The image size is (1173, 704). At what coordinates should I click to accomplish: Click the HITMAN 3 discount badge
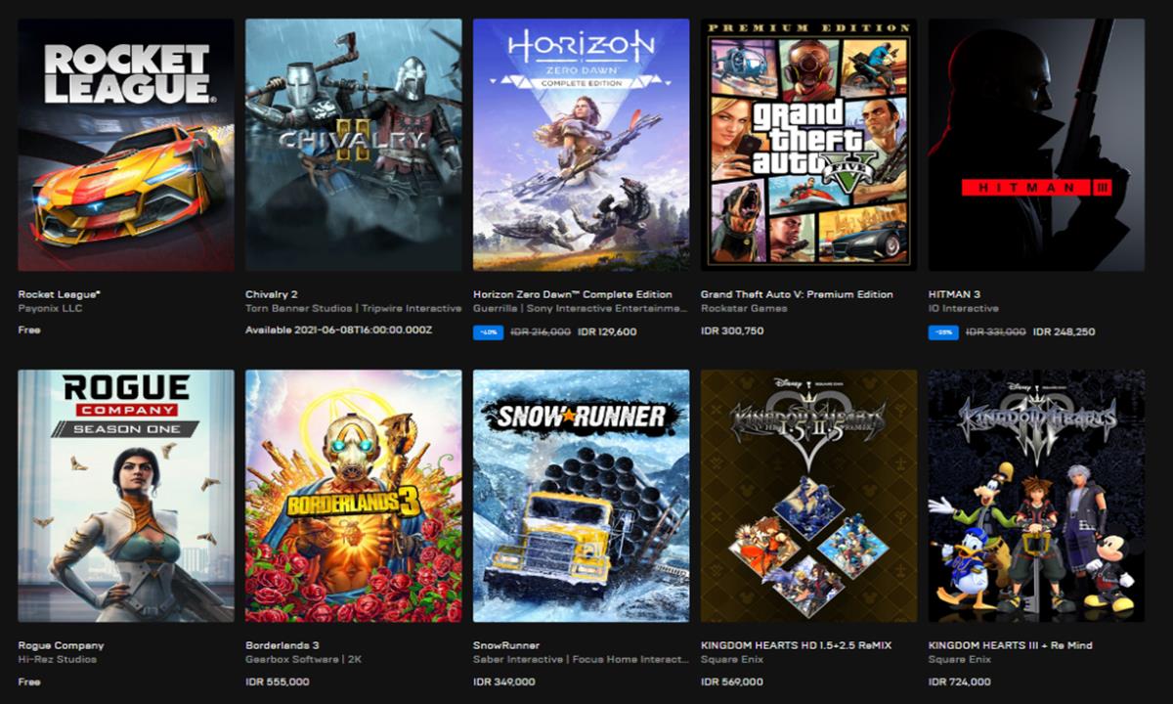pos(943,332)
